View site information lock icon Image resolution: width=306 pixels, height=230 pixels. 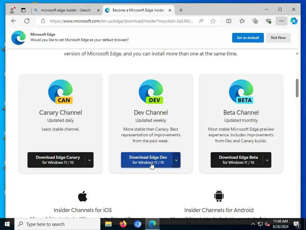coord(43,21)
